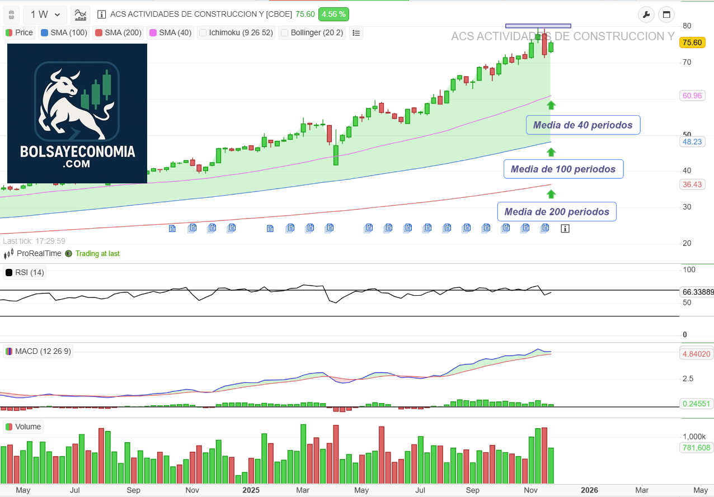This screenshot has width=714, height=497.
Task: Open the first news document icon on chart
Action: pyautogui.click(x=172, y=228)
